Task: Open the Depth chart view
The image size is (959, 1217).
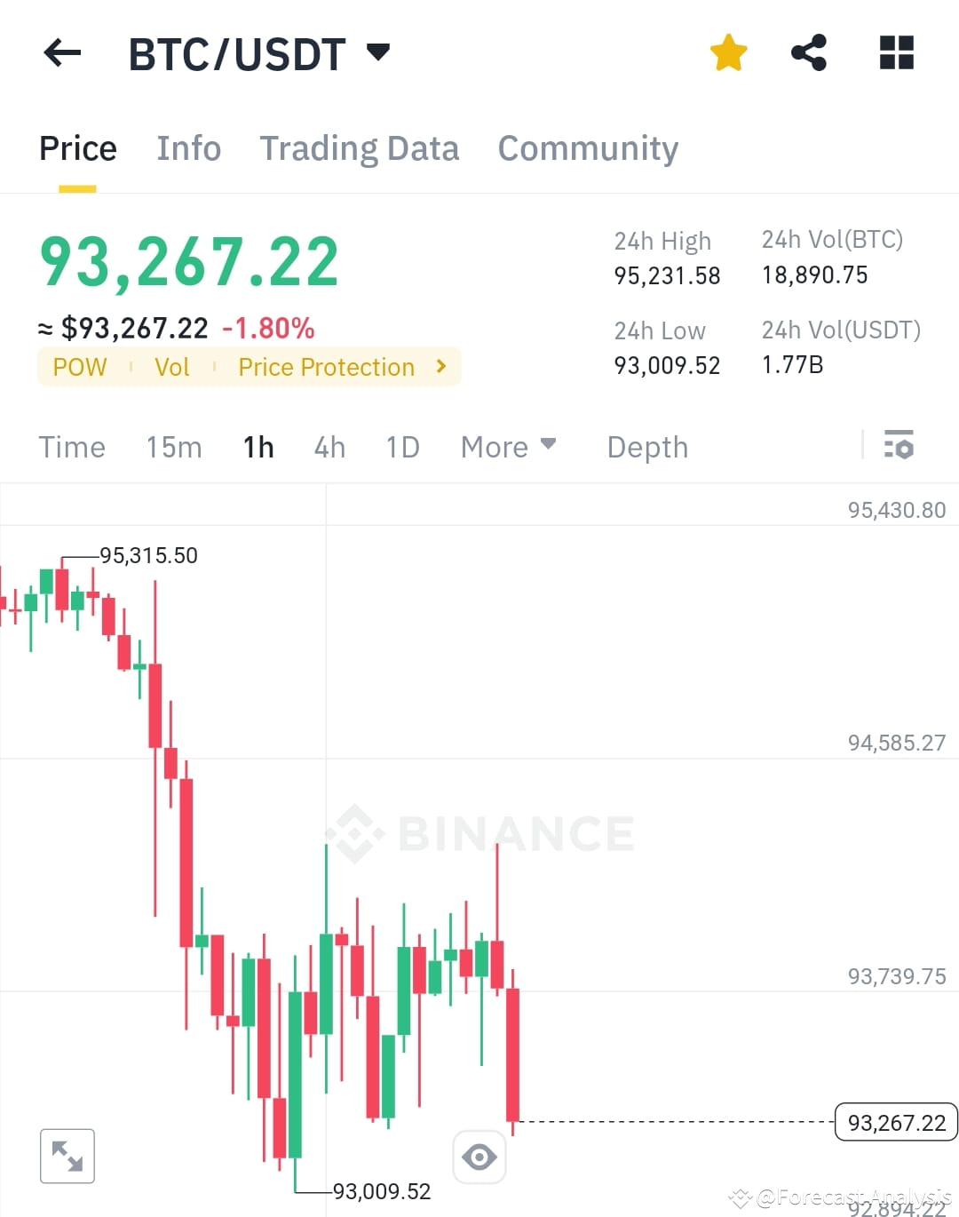Action: (647, 447)
